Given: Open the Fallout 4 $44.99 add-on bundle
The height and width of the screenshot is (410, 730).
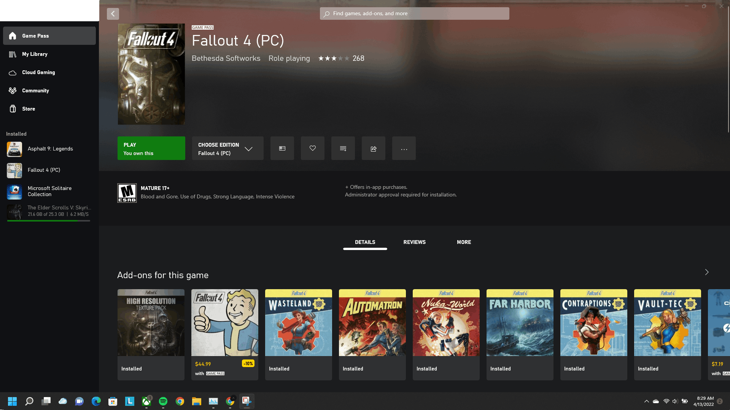Looking at the screenshot, I should click(225, 334).
